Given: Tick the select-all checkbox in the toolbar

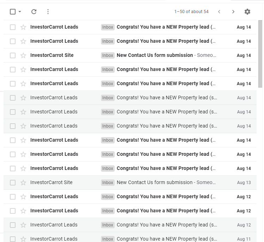Looking at the screenshot, I should [x=13, y=12].
